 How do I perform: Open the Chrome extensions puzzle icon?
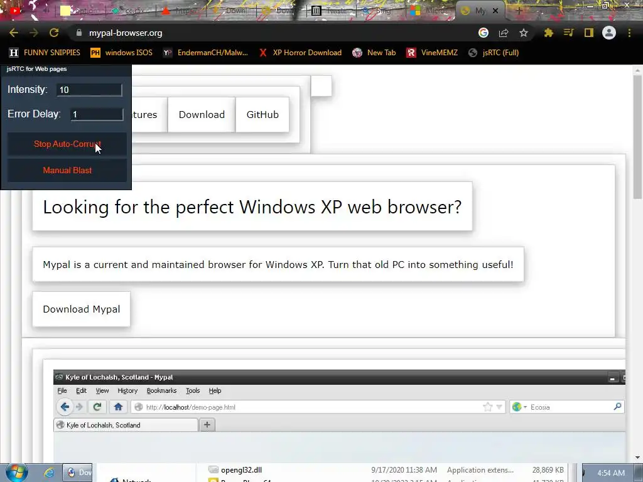[x=548, y=33]
